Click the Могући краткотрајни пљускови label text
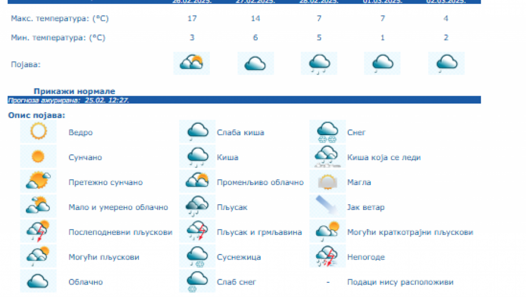Screen dimensions: 526x297 [410, 232]
